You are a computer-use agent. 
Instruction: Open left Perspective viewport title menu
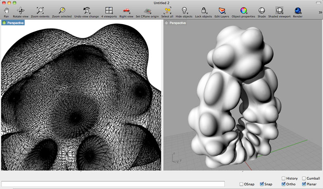tap(15, 23)
